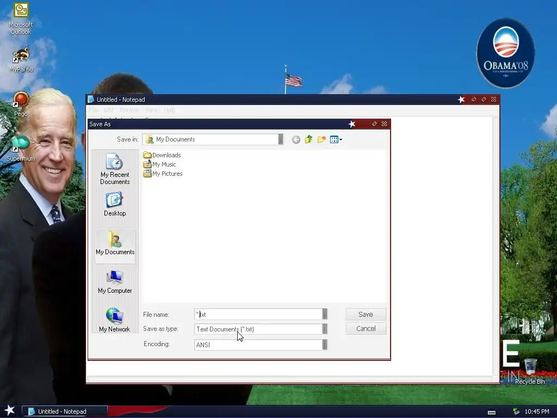Close the Save As dialog
Image resolution: width=557 pixels, height=418 pixels.
point(385,124)
